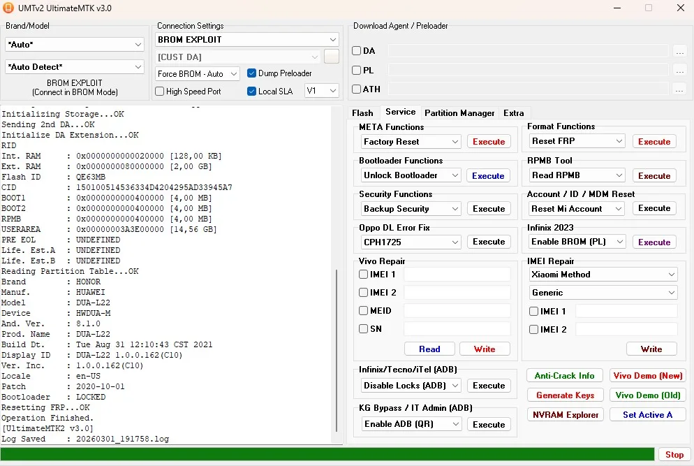The image size is (694, 466).
Task: Open Read RPMB dropdown
Action: 577,175
